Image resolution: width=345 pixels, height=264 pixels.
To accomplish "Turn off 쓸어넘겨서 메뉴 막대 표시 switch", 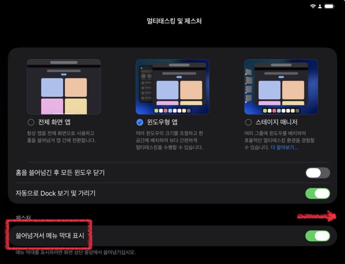I will coord(317,236).
